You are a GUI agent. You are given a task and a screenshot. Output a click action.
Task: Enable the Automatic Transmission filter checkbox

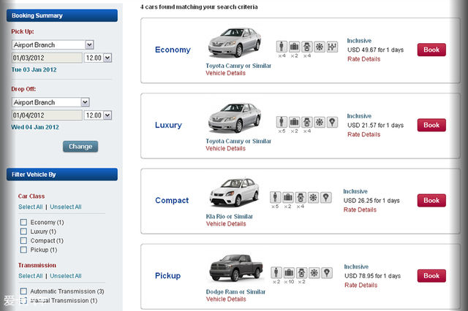24,291
